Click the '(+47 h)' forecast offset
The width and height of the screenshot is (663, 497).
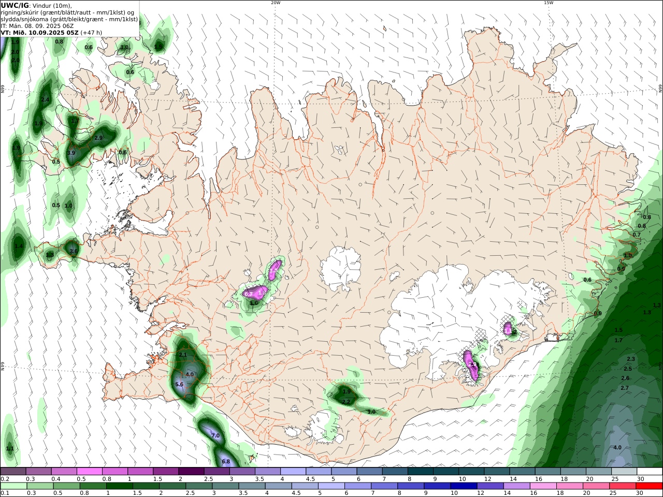click(x=91, y=32)
